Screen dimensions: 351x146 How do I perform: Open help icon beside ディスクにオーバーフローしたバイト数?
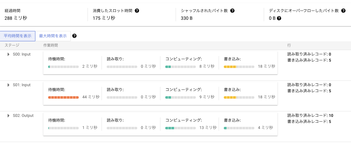(x=343, y=11)
